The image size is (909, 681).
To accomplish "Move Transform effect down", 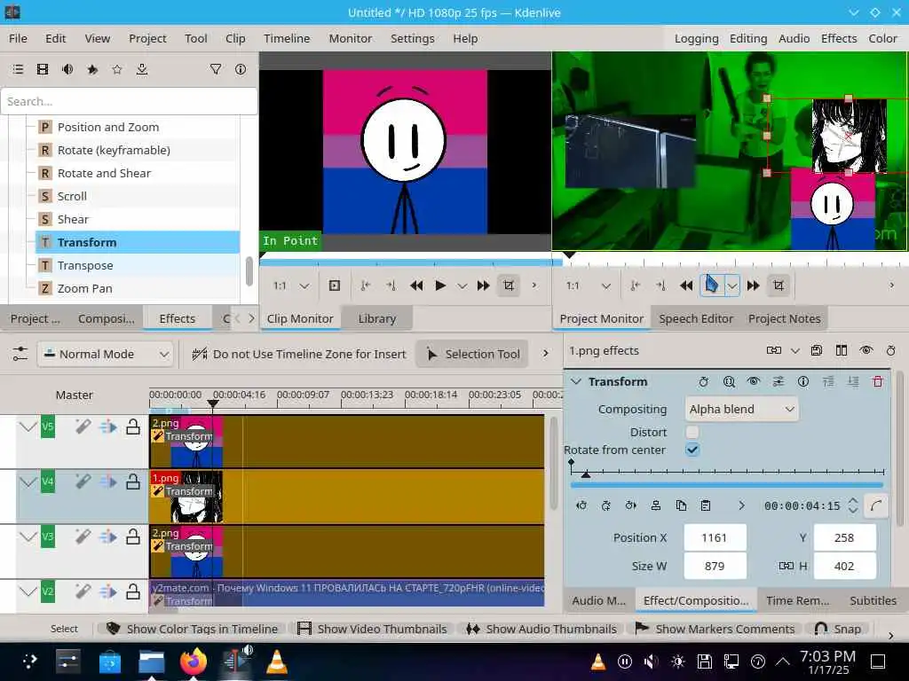I will [x=853, y=381].
